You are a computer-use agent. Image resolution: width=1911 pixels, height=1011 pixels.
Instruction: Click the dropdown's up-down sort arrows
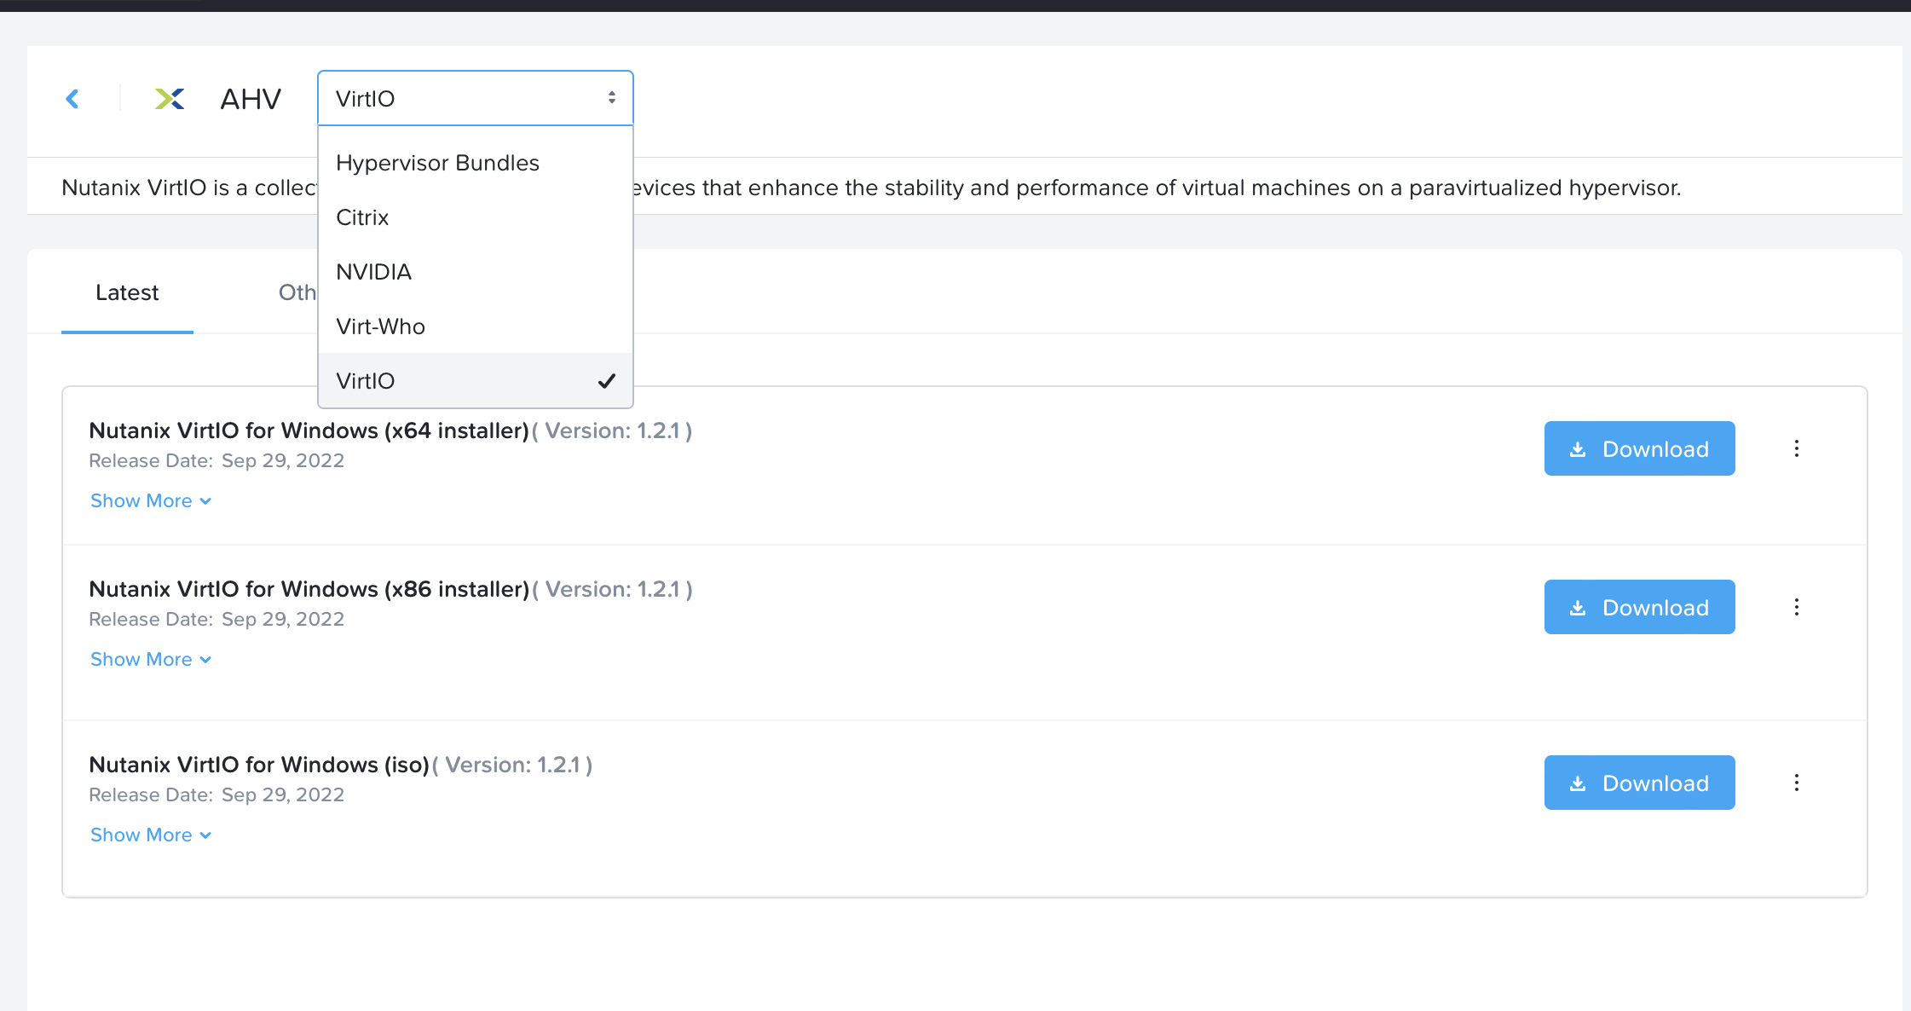click(x=611, y=97)
